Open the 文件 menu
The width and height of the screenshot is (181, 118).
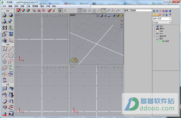tap(4, 6)
